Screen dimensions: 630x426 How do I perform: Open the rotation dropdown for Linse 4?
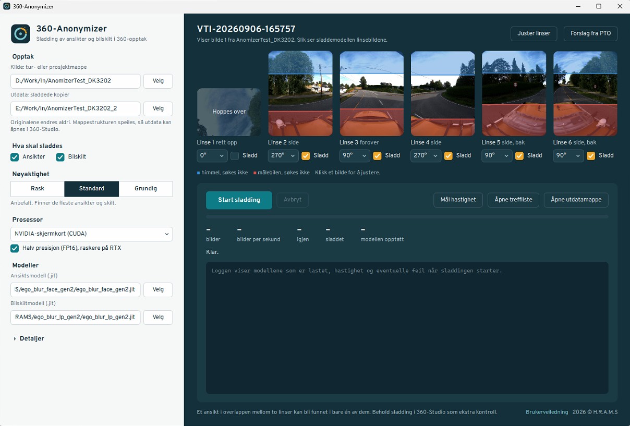(426, 155)
